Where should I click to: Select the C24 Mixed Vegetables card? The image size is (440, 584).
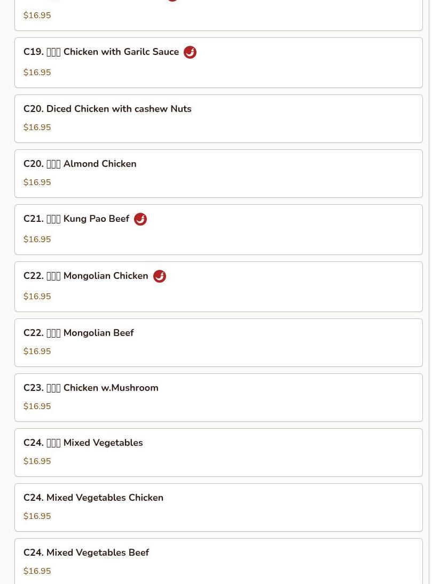[x=218, y=452]
